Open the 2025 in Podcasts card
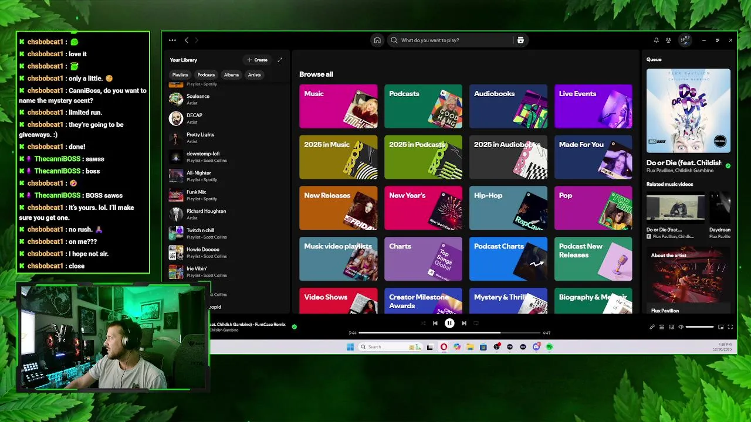This screenshot has width=751, height=422. click(x=423, y=157)
